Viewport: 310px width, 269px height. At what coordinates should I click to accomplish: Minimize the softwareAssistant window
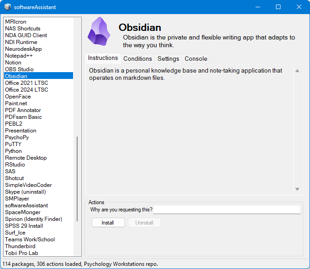click(x=258, y=7)
